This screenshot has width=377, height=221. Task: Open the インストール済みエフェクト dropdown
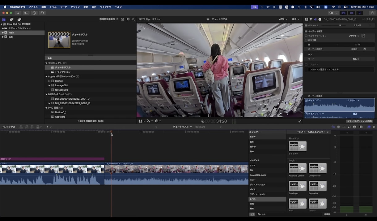313,132
